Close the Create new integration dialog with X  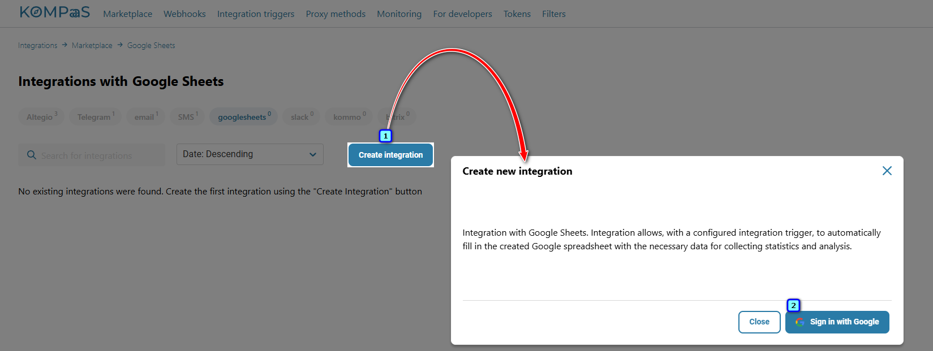887,171
